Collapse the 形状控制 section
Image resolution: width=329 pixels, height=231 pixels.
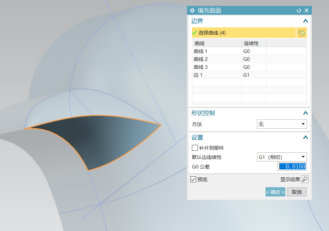coord(305,113)
